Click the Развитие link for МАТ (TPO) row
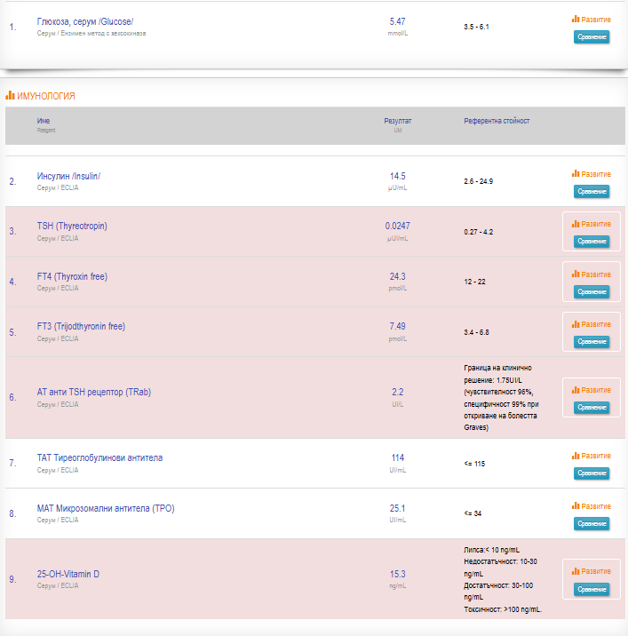This screenshot has height=636, width=628. 595,506
